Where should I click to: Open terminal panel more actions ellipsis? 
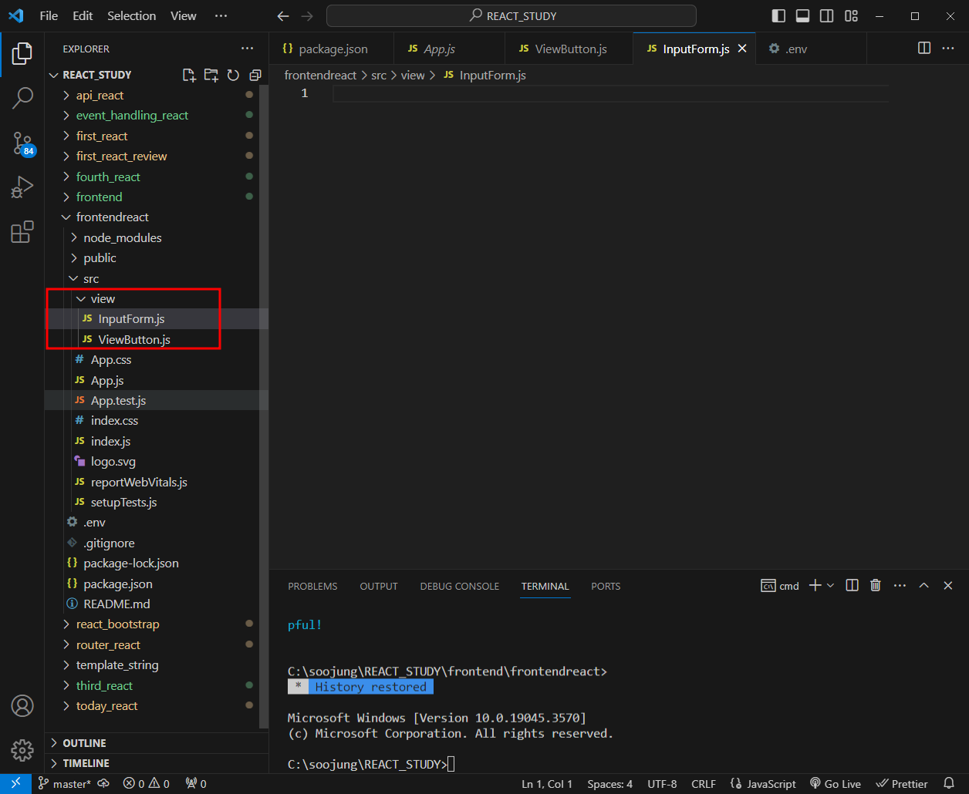click(x=900, y=586)
